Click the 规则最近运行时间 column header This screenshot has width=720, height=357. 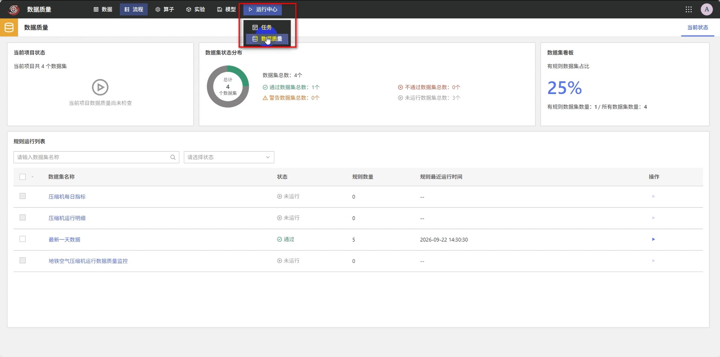pos(441,177)
